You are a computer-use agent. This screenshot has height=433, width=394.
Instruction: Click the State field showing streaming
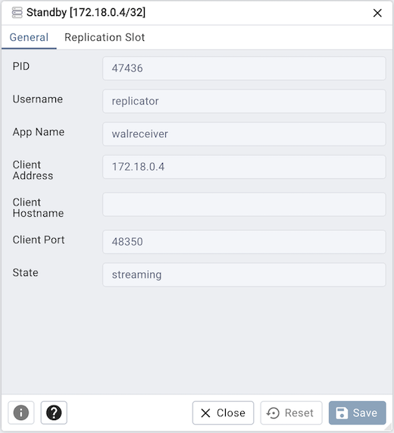point(244,275)
